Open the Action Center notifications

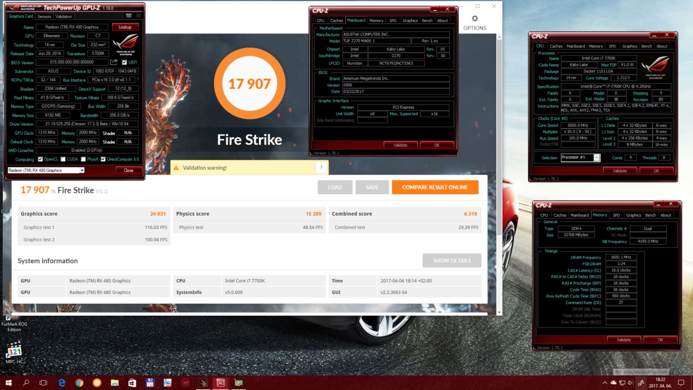point(681,383)
